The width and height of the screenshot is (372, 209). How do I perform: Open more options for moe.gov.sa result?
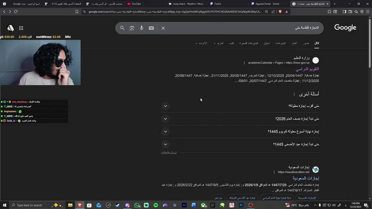tap(244, 63)
